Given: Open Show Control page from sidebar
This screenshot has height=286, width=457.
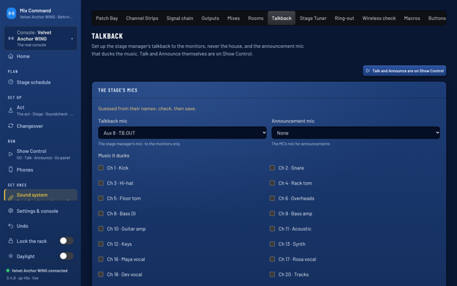Looking at the screenshot, I should click(x=41, y=154).
